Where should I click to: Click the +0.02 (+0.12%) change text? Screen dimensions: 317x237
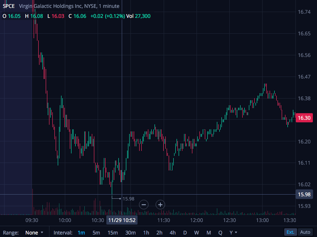click(x=108, y=16)
